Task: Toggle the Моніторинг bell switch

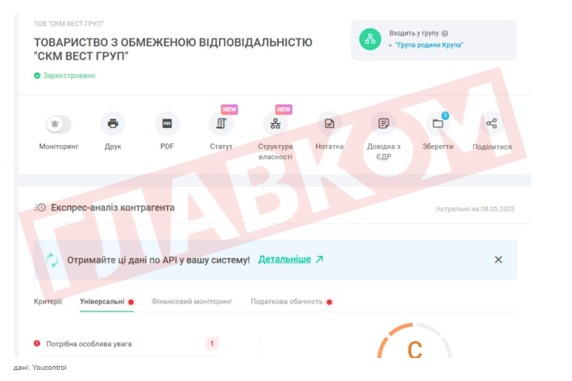Action: (x=58, y=124)
